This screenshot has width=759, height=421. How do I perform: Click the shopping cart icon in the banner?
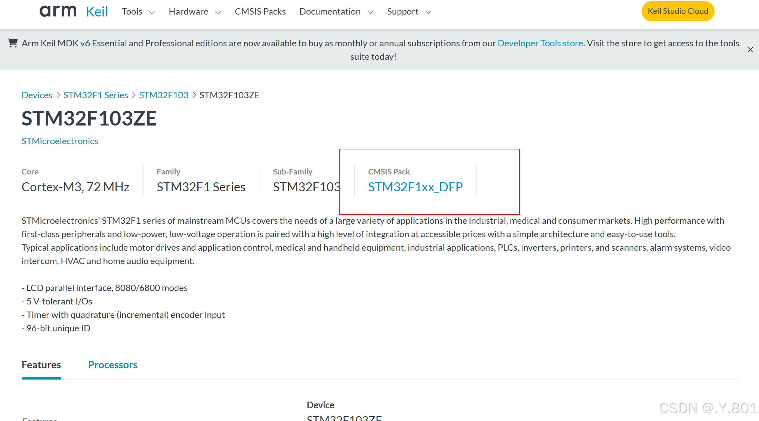click(x=12, y=43)
